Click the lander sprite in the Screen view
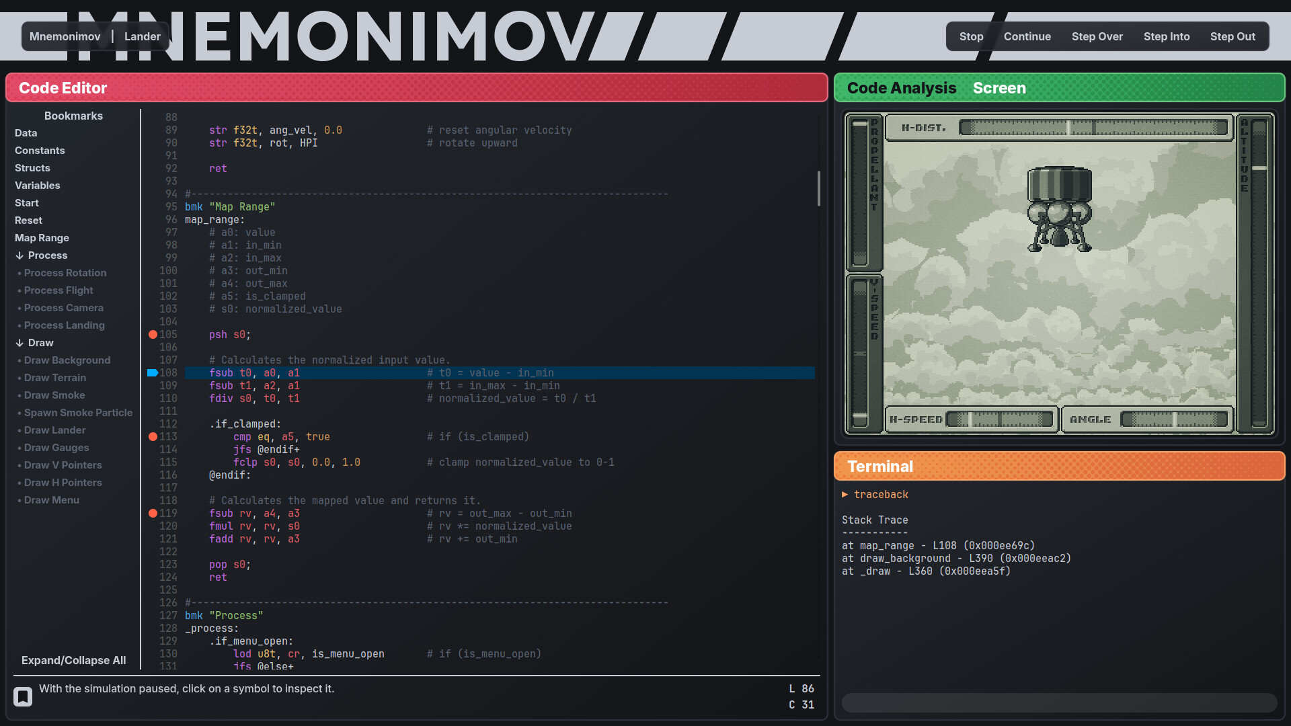The width and height of the screenshot is (1291, 726). point(1059,209)
